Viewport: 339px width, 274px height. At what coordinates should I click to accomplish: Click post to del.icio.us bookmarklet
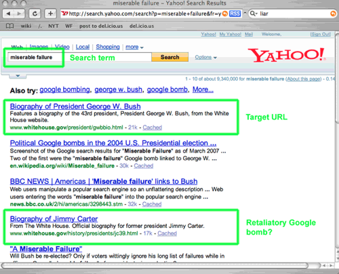tap(101, 26)
